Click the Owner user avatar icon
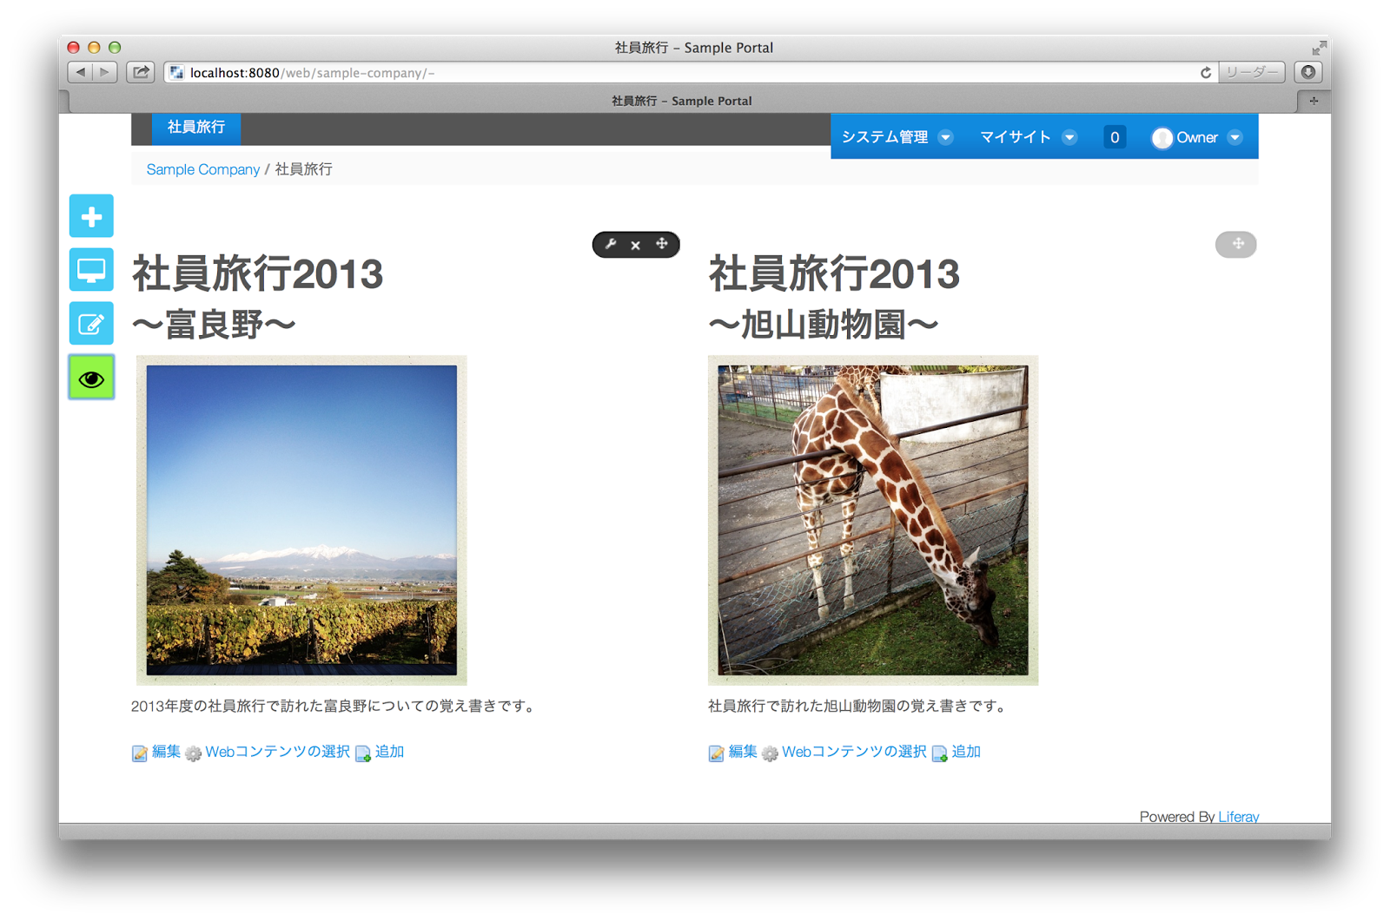Viewport: 1390px width, 921px height. [x=1162, y=138]
